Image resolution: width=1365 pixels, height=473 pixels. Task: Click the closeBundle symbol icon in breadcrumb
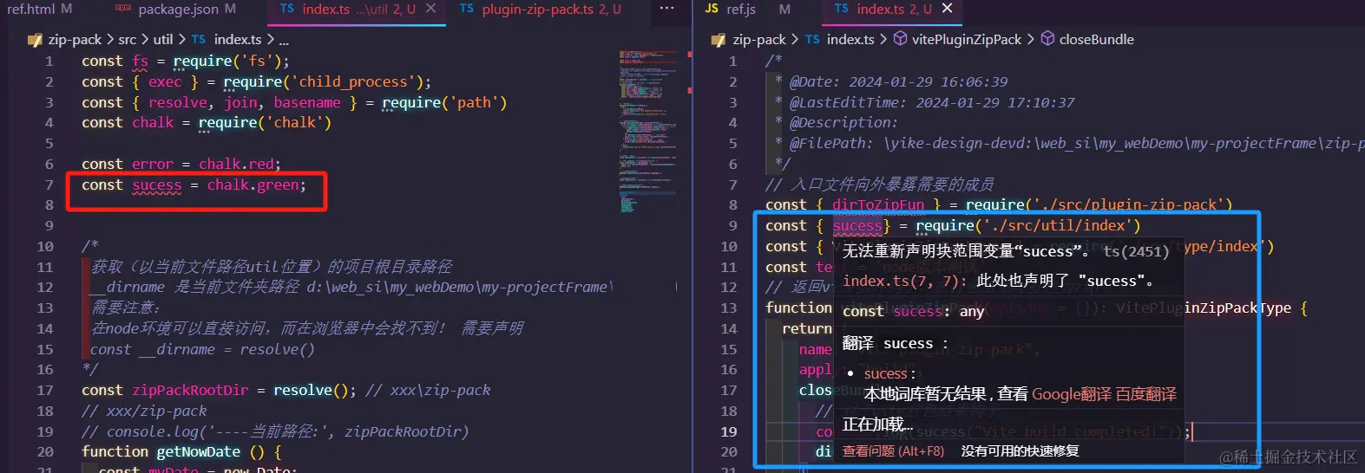click(1047, 39)
